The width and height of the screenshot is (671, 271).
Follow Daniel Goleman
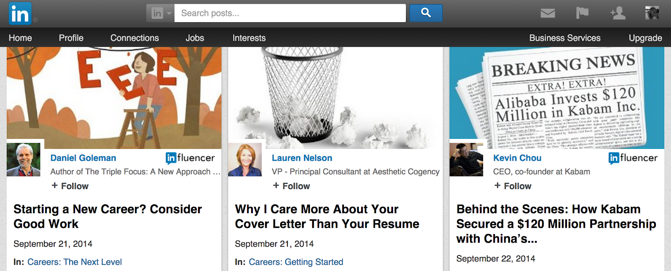tap(70, 186)
